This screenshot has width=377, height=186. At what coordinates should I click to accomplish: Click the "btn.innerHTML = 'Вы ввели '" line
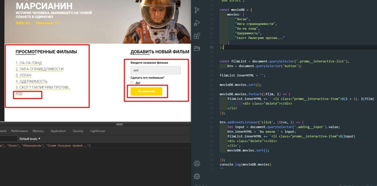[262, 132]
